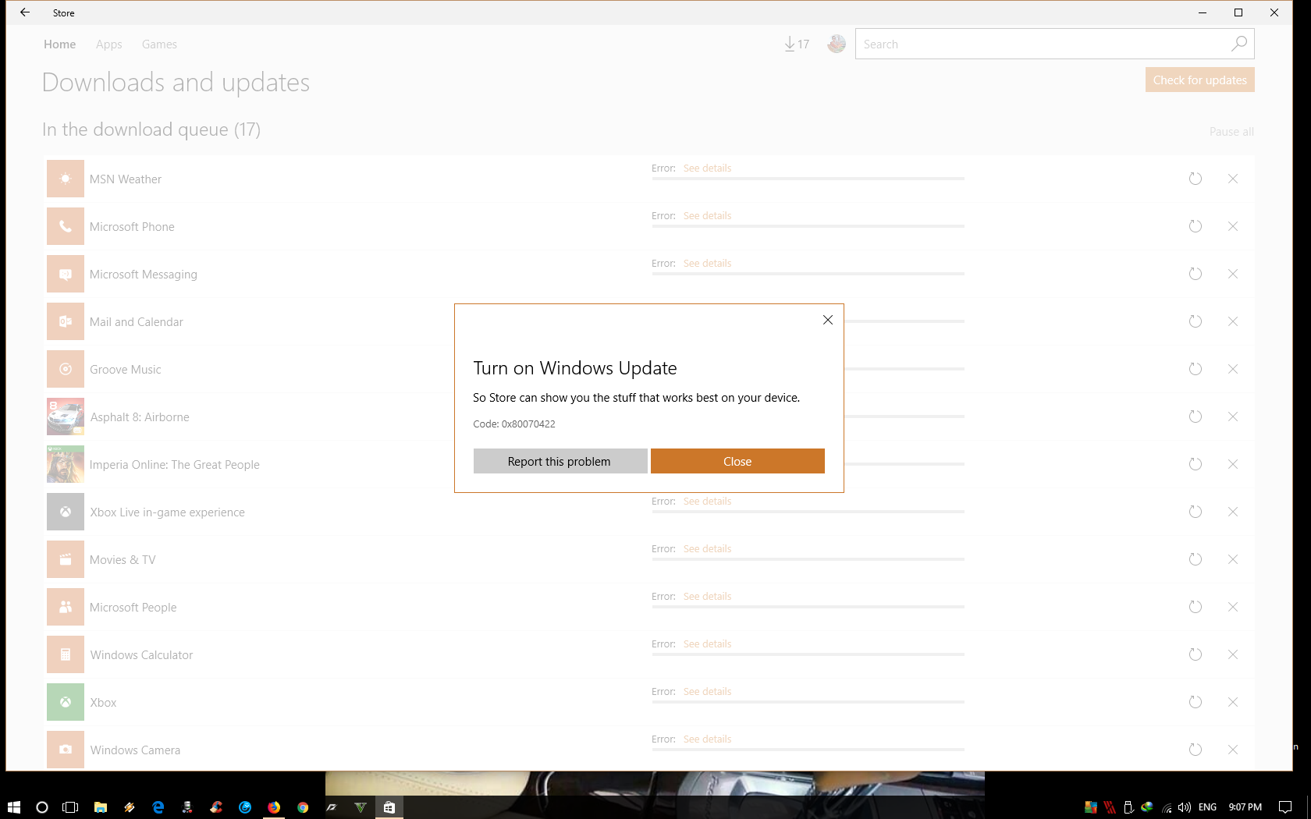Go back using the Store back arrow
Screen dimensions: 1311x819
click(25, 12)
